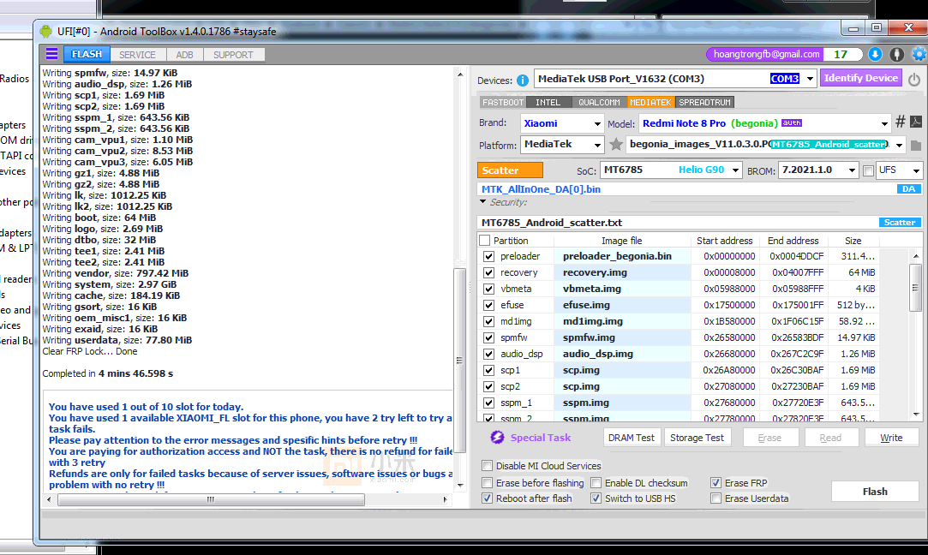This screenshot has width=928, height=555.
Task: Click the log panel vertical scrollbar thumb
Action: [459, 361]
